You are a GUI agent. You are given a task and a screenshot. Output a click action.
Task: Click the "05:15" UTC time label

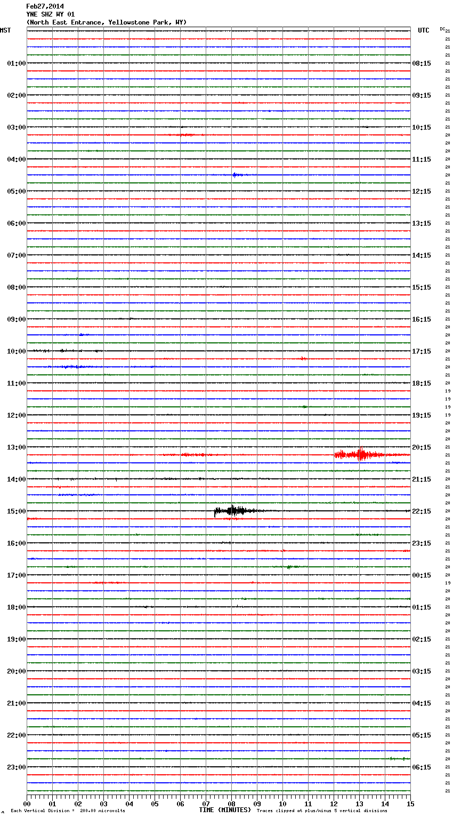point(422,735)
